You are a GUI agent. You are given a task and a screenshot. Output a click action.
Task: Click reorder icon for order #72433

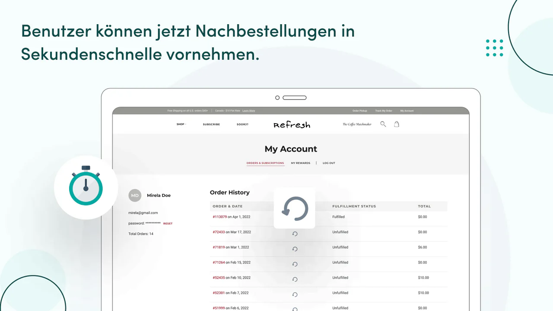point(295,234)
